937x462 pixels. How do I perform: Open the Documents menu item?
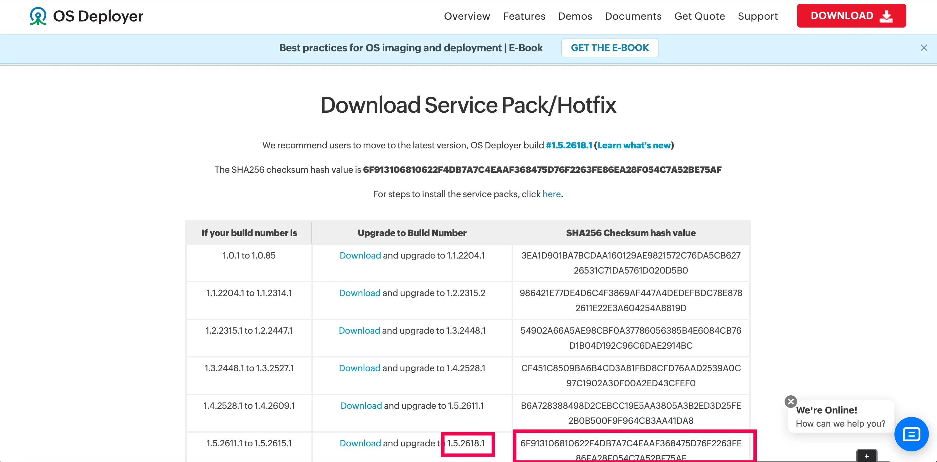click(x=633, y=16)
